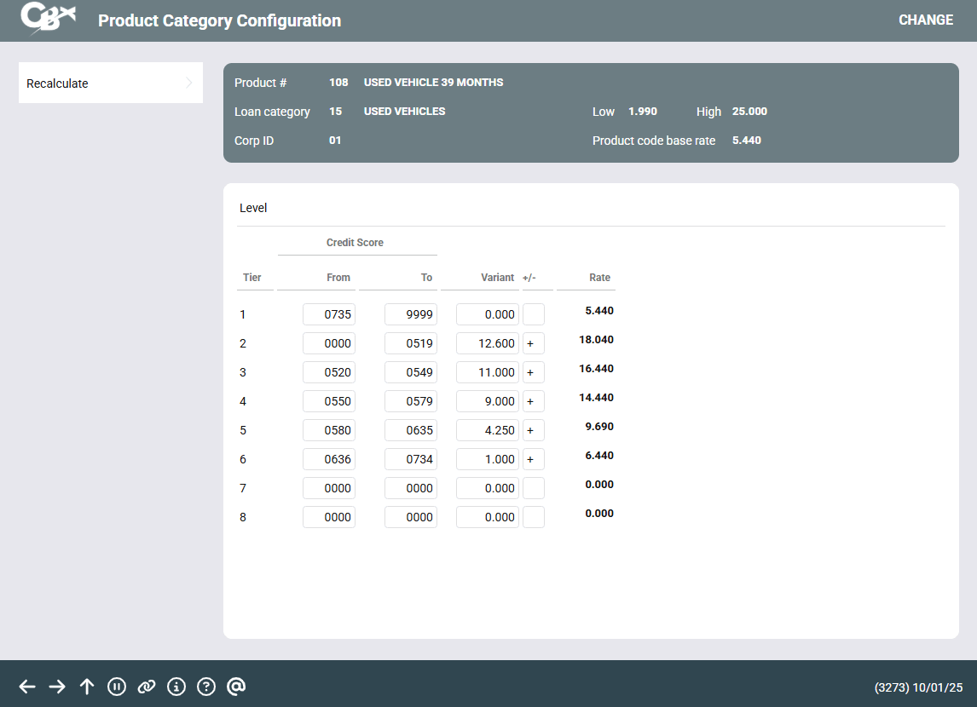The image size is (977, 707).
Task: Click the Tier 6 credit score To field 0734
Action: coord(411,459)
